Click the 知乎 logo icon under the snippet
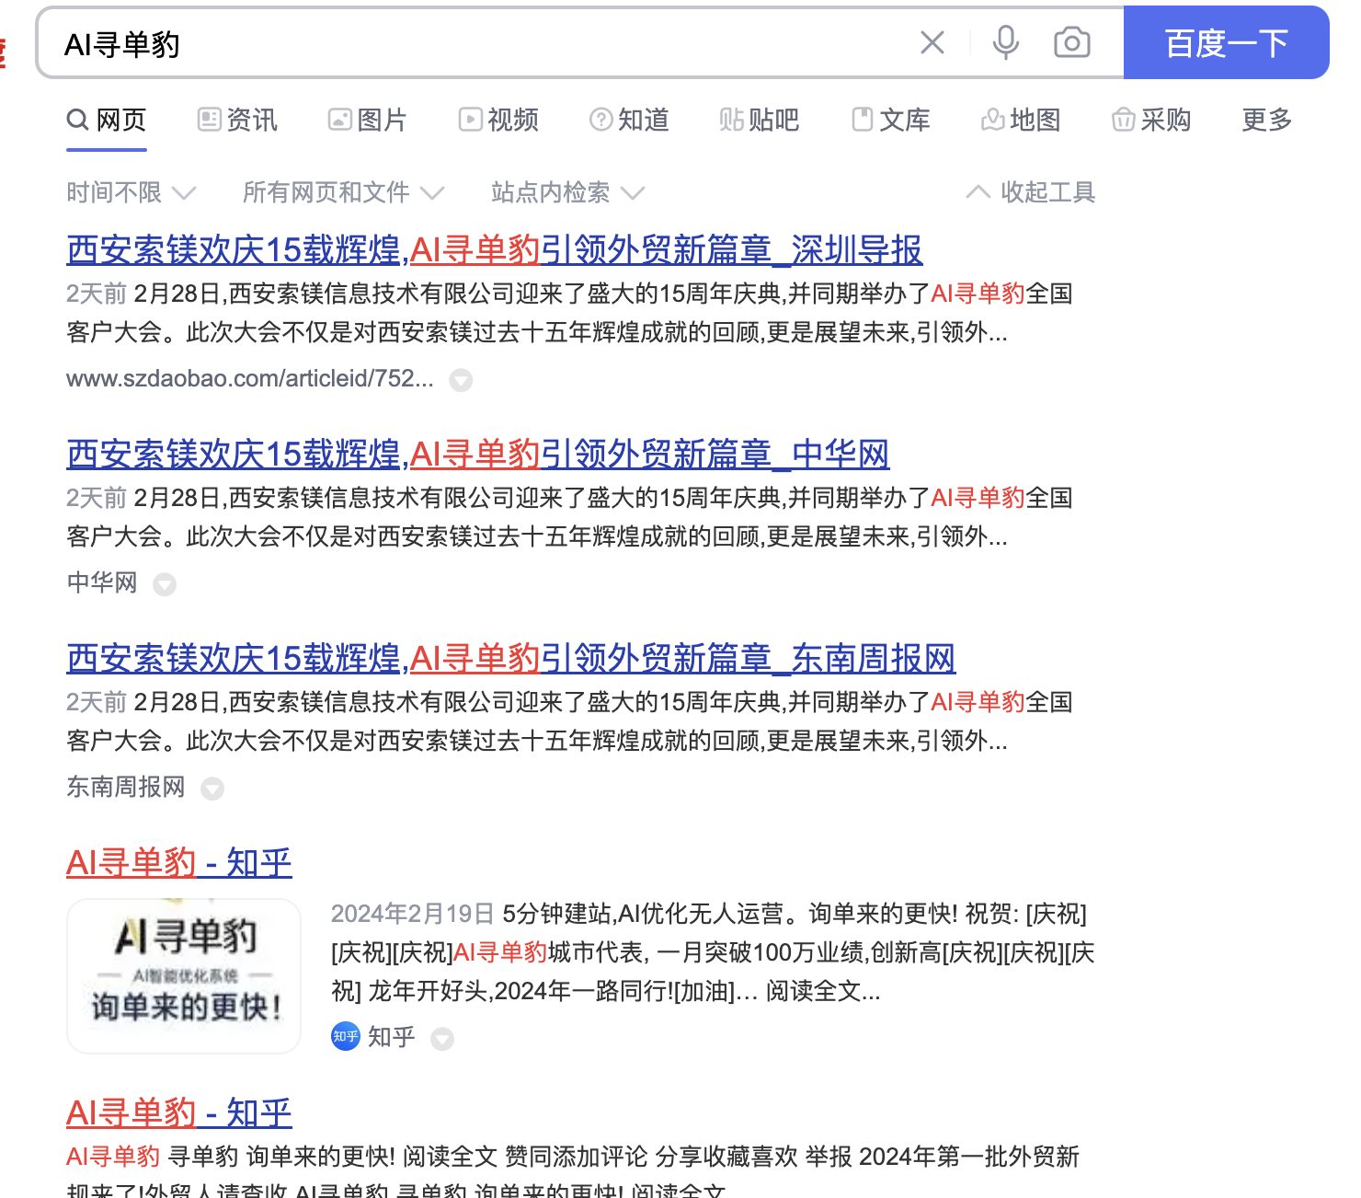The height and width of the screenshot is (1198, 1361). click(345, 1037)
